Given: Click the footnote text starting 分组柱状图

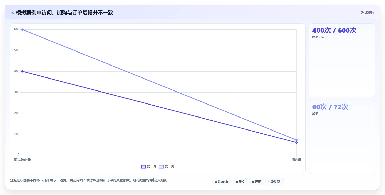Looking at the screenshot, I should (89, 180).
